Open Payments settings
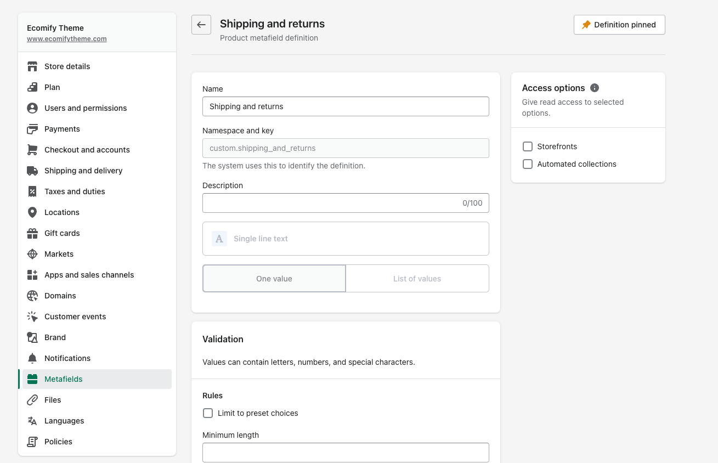The height and width of the screenshot is (463, 718). 97,129
